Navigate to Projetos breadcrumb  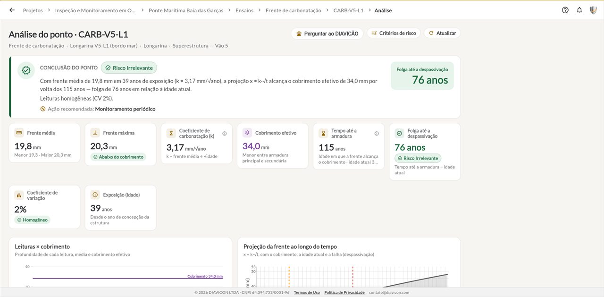pyautogui.click(x=33, y=10)
